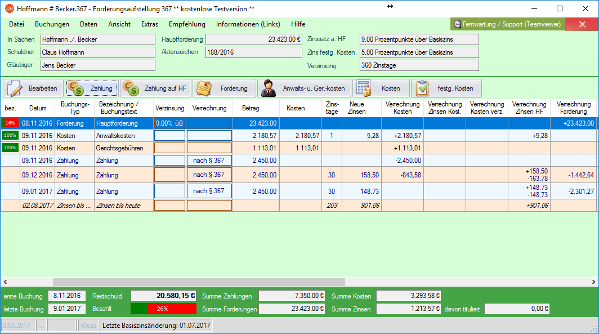Click the Empfehlung menu entry
Viewport: 599px width, 334px height.
click(186, 24)
